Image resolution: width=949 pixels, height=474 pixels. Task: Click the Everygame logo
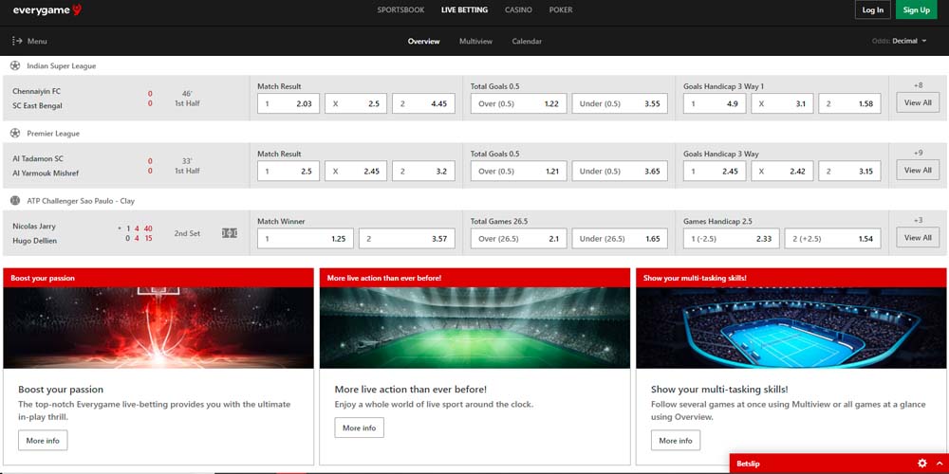47,10
